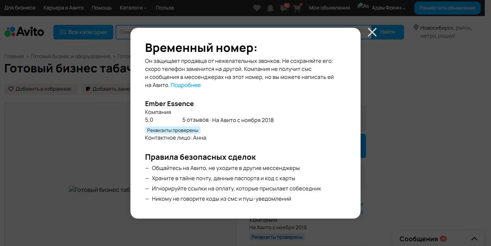
Task: Go to Мои объявления
Action: coord(329,8)
